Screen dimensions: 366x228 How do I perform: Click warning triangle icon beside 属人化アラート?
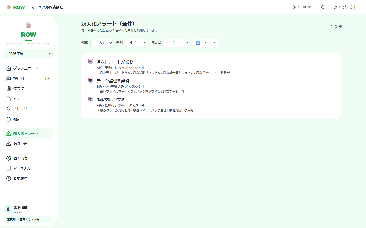(9, 134)
